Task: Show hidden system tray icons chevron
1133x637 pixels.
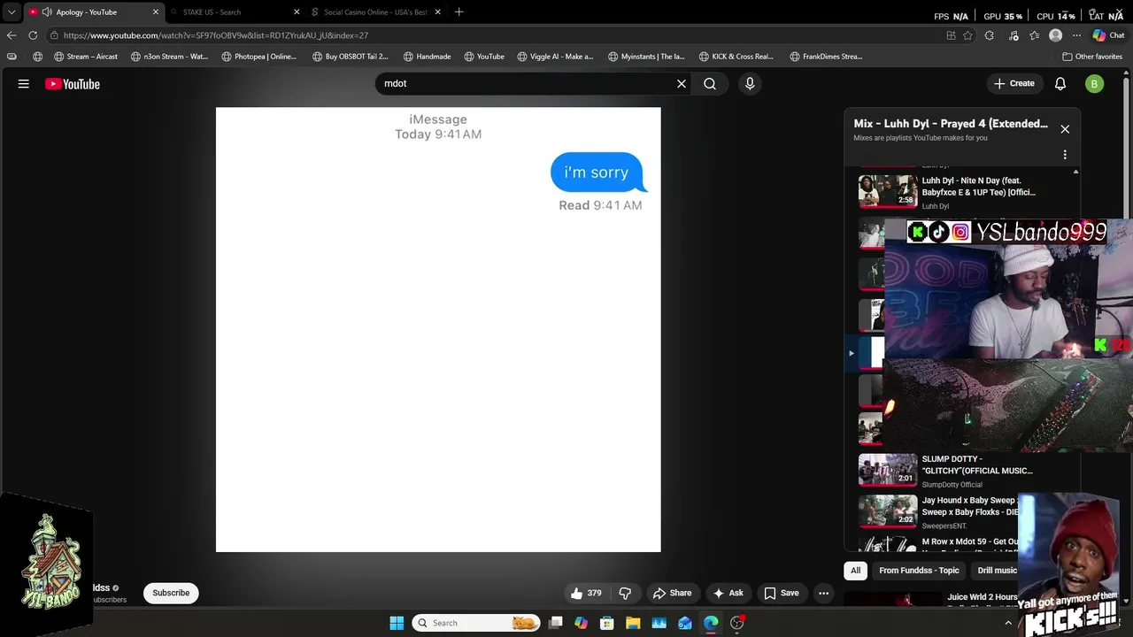Action: 1007,623
